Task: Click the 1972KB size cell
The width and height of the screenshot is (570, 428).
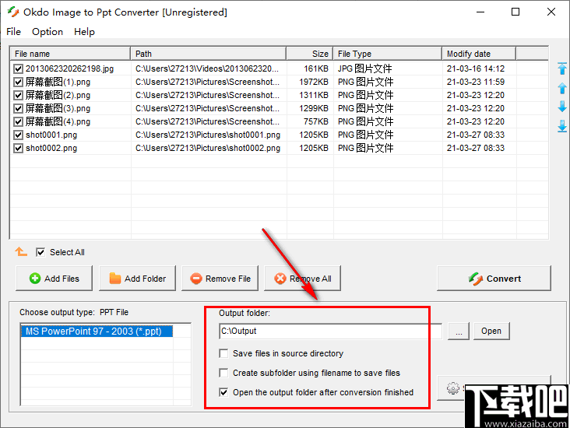Action: point(314,82)
